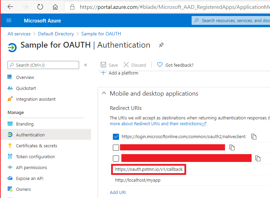This screenshot has height=198, width=270.
Task: Click the Discard toolbar button
Action: [x=135, y=65]
